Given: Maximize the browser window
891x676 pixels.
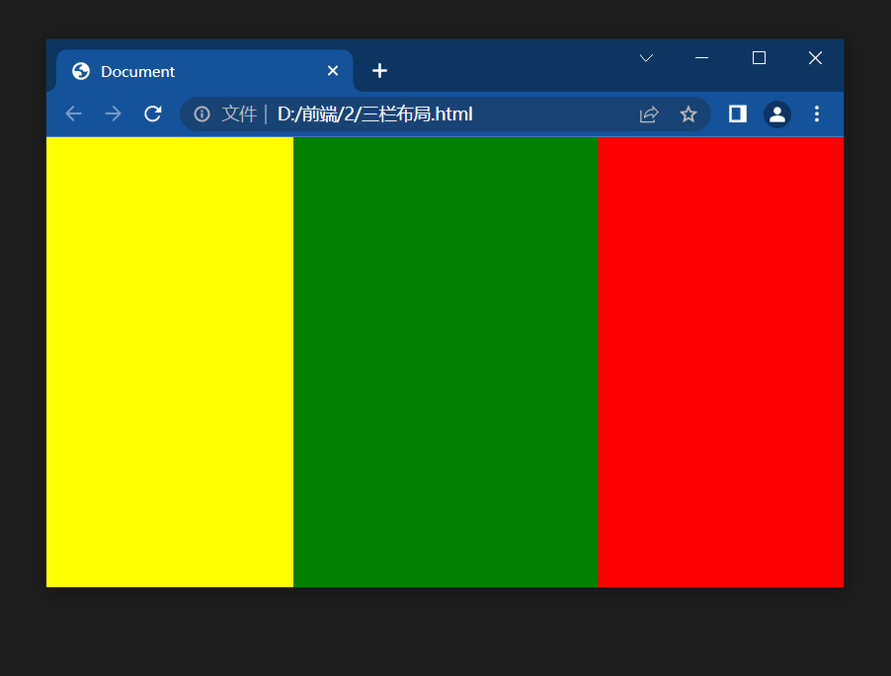Looking at the screenshot, I should (x=759, y=58).
